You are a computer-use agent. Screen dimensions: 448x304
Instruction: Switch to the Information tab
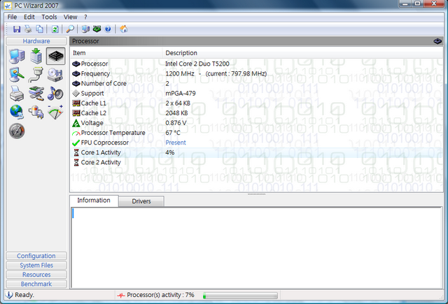[x=94, y=201]
